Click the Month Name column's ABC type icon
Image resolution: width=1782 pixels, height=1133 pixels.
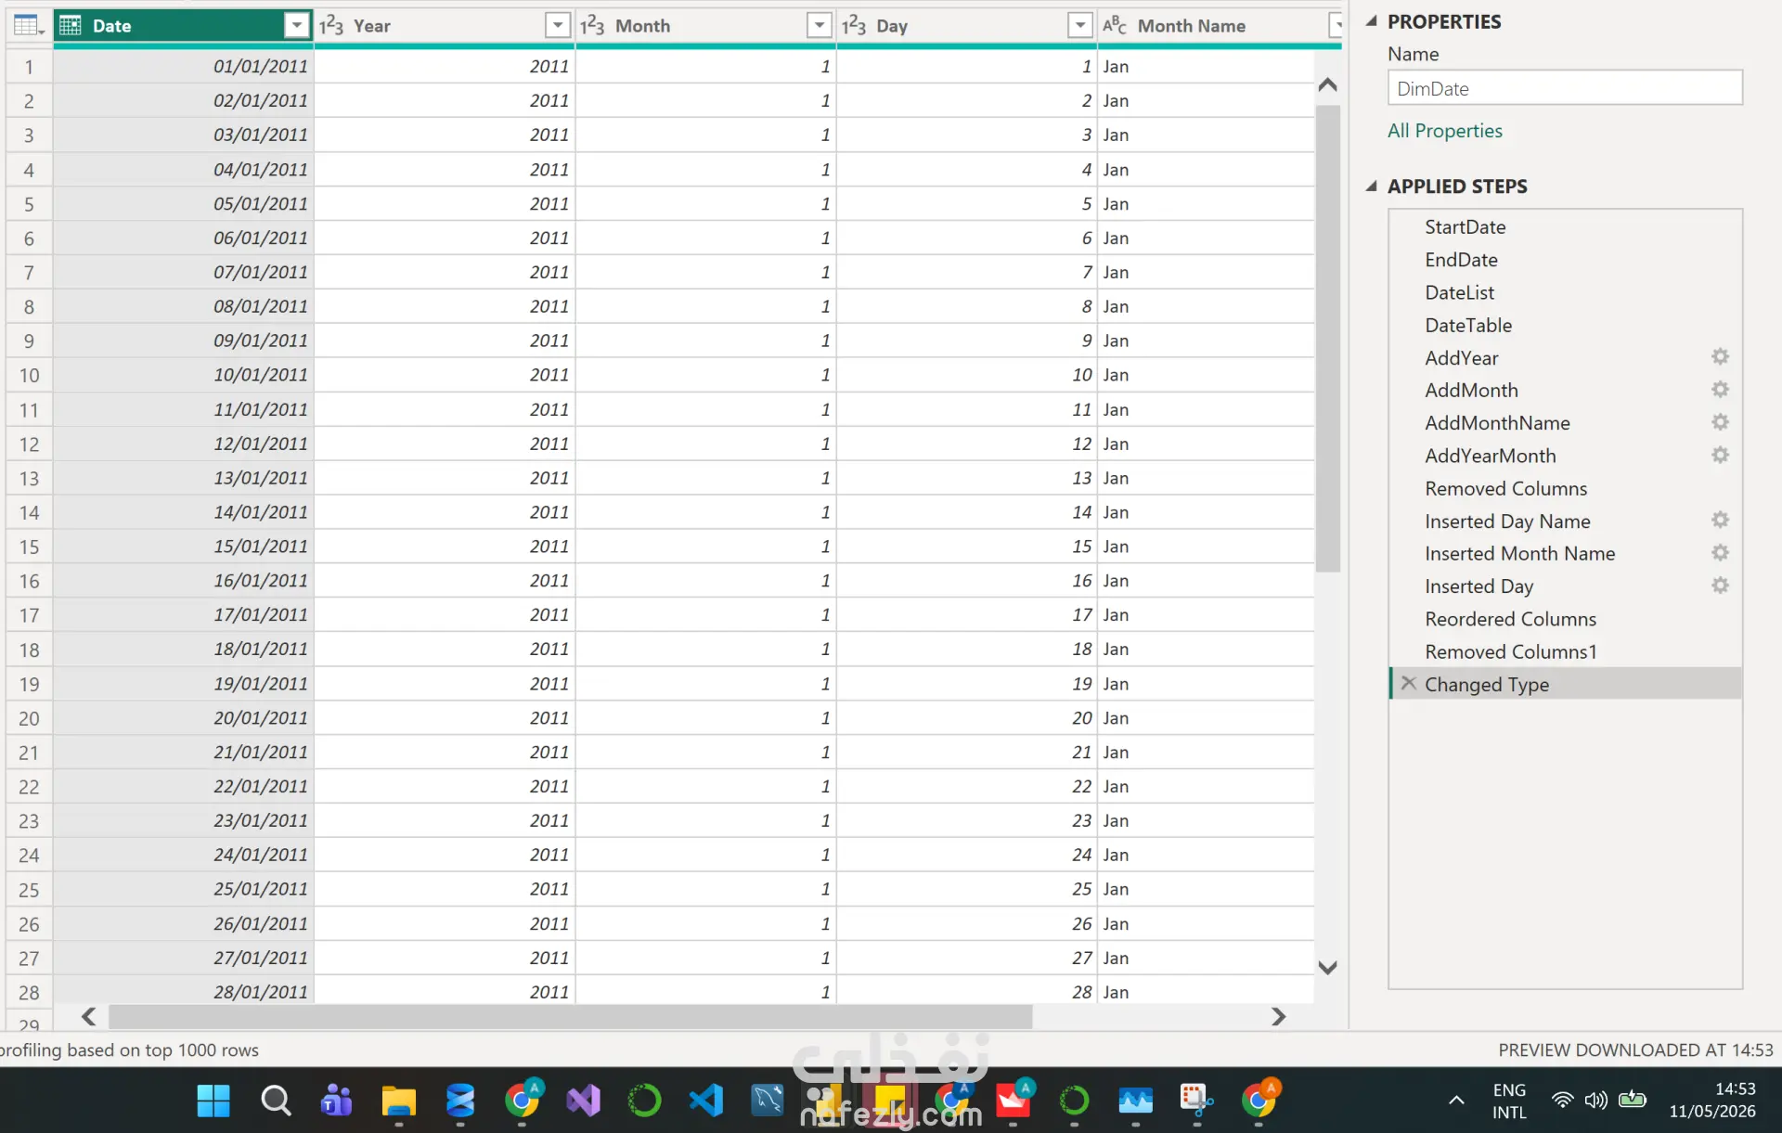pyautogui.click(x=1115, y=25)
